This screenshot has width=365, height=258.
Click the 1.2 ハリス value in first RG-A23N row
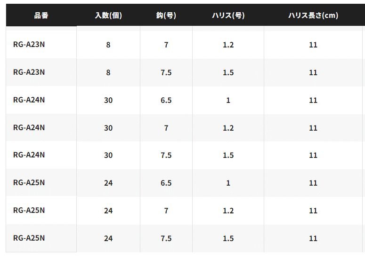[228, 45]
